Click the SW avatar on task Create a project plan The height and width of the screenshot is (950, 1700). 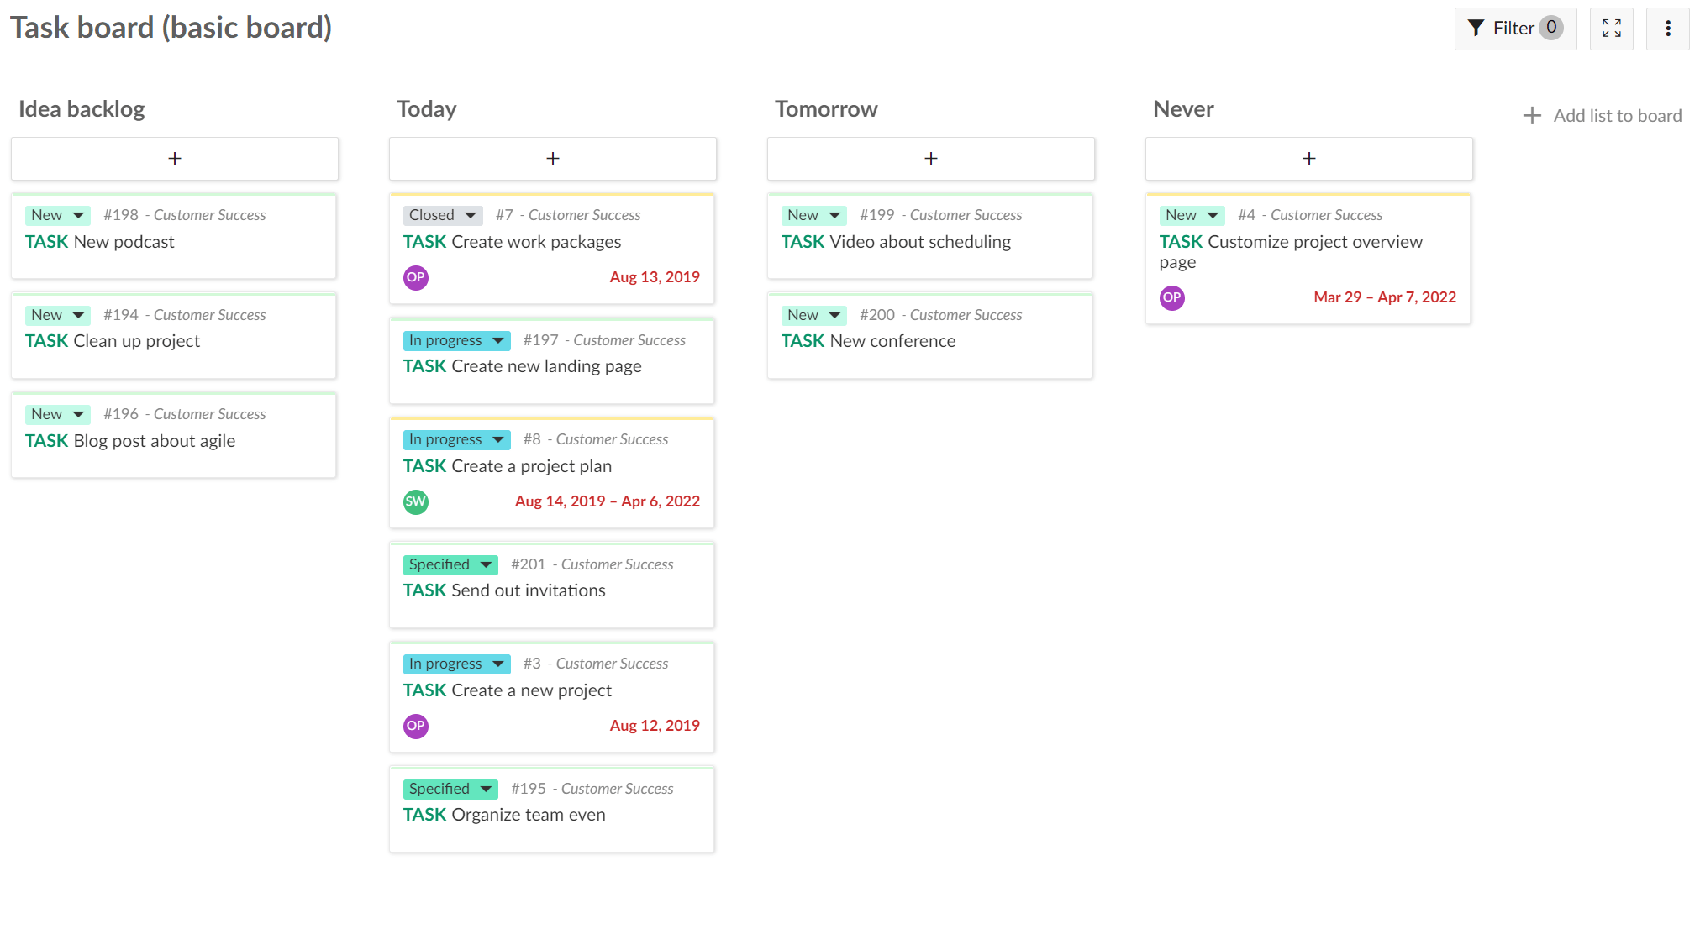click(x=416, y=501)
